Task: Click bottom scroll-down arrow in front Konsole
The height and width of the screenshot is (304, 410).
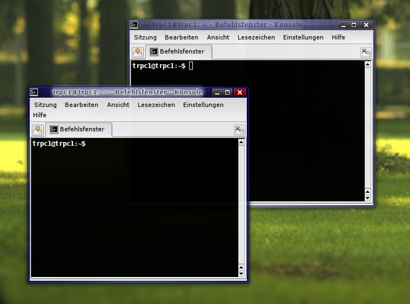Action: 241,274
